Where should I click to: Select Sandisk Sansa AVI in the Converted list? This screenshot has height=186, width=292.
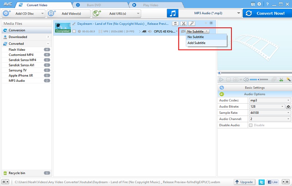[x=27, y=65]
